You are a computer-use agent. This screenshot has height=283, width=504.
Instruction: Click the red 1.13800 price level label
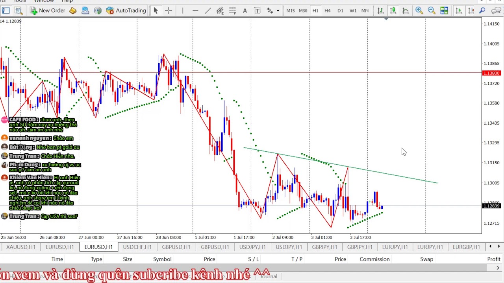click(x=491, y=73)
